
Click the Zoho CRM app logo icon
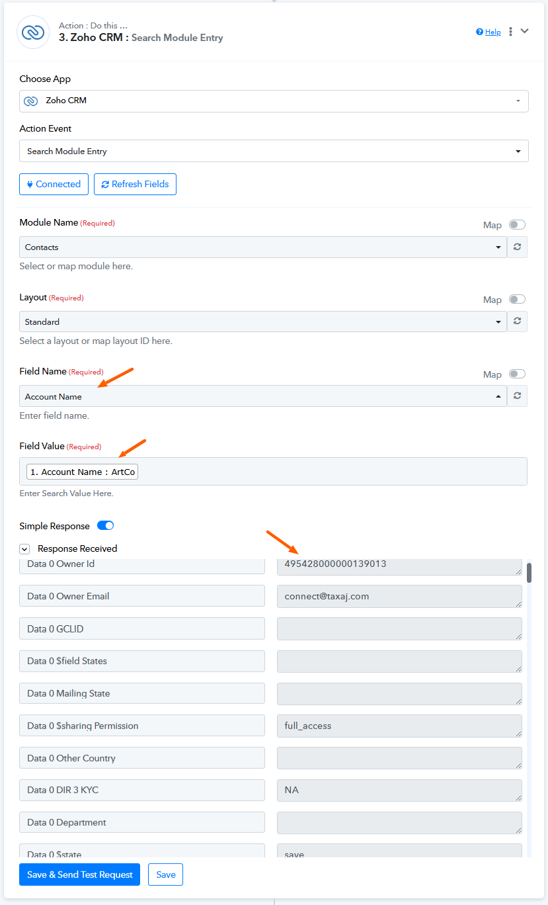[33, 32]
